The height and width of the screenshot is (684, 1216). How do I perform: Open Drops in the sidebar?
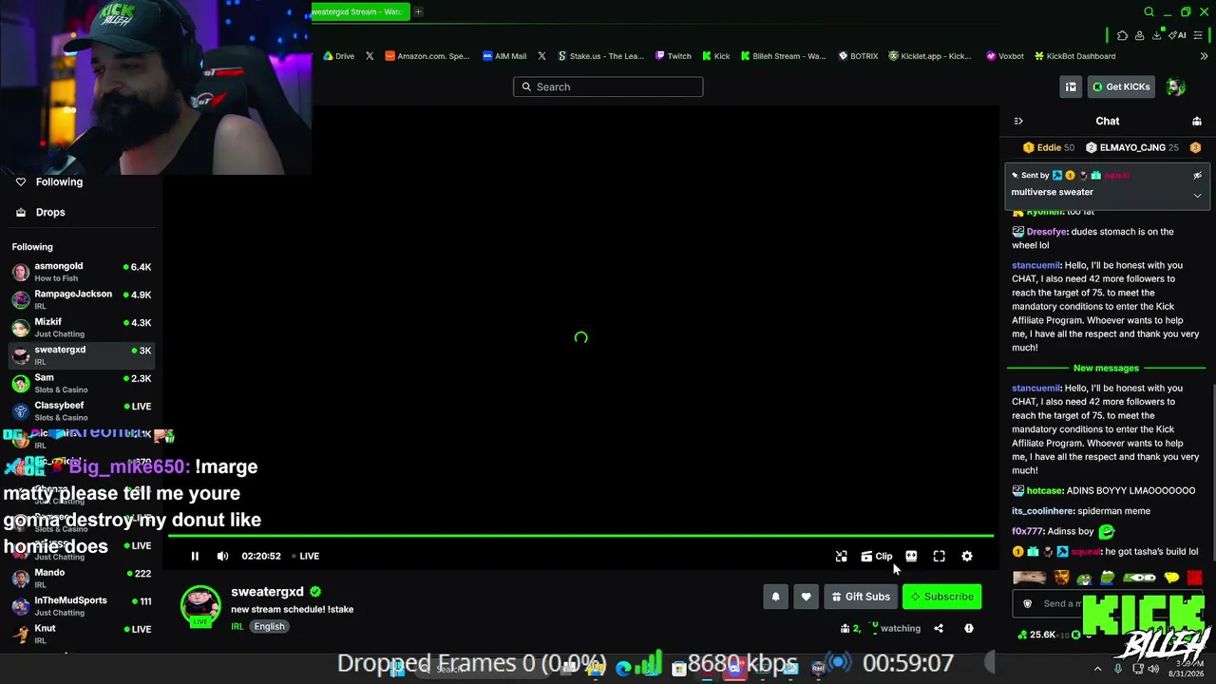(x=50, y=212)
